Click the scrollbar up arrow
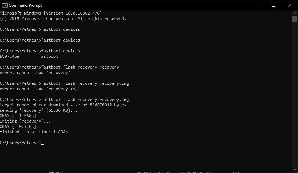This screenshot has height=173, width=298. [295, 13]
